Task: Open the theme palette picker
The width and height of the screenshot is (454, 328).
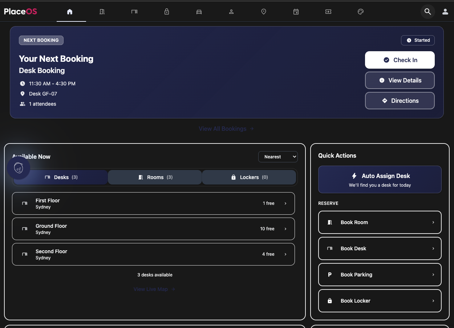Action: pyautogui.click(x=360, y=11)
